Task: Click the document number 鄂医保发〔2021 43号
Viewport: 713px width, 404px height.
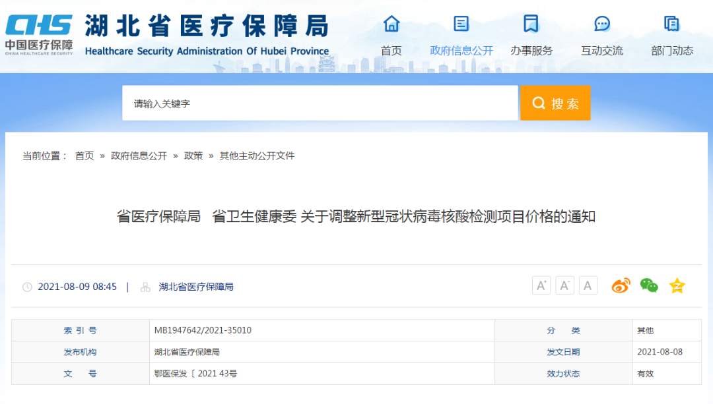Action: coord(195,374)
